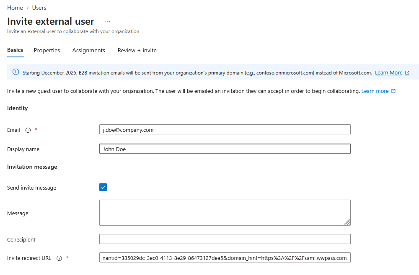Screen dimensions: 419x275
Task: Click into the Message text area
Action: pyautogui.click(x=225, y=213)
